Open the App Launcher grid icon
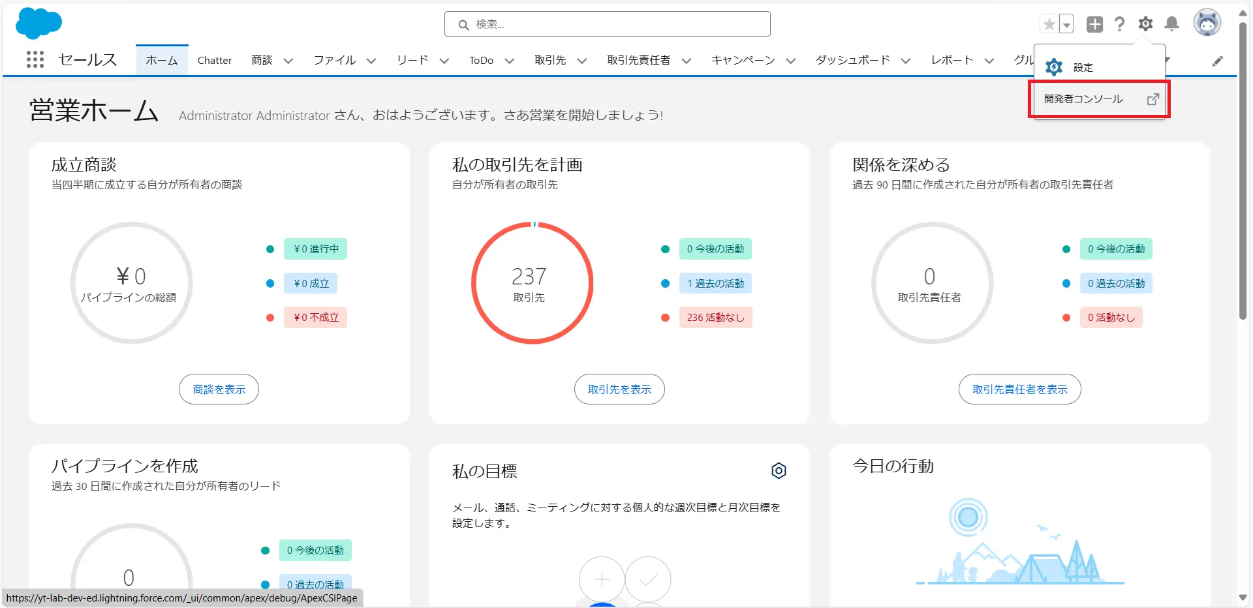 [x=35, y=60]
